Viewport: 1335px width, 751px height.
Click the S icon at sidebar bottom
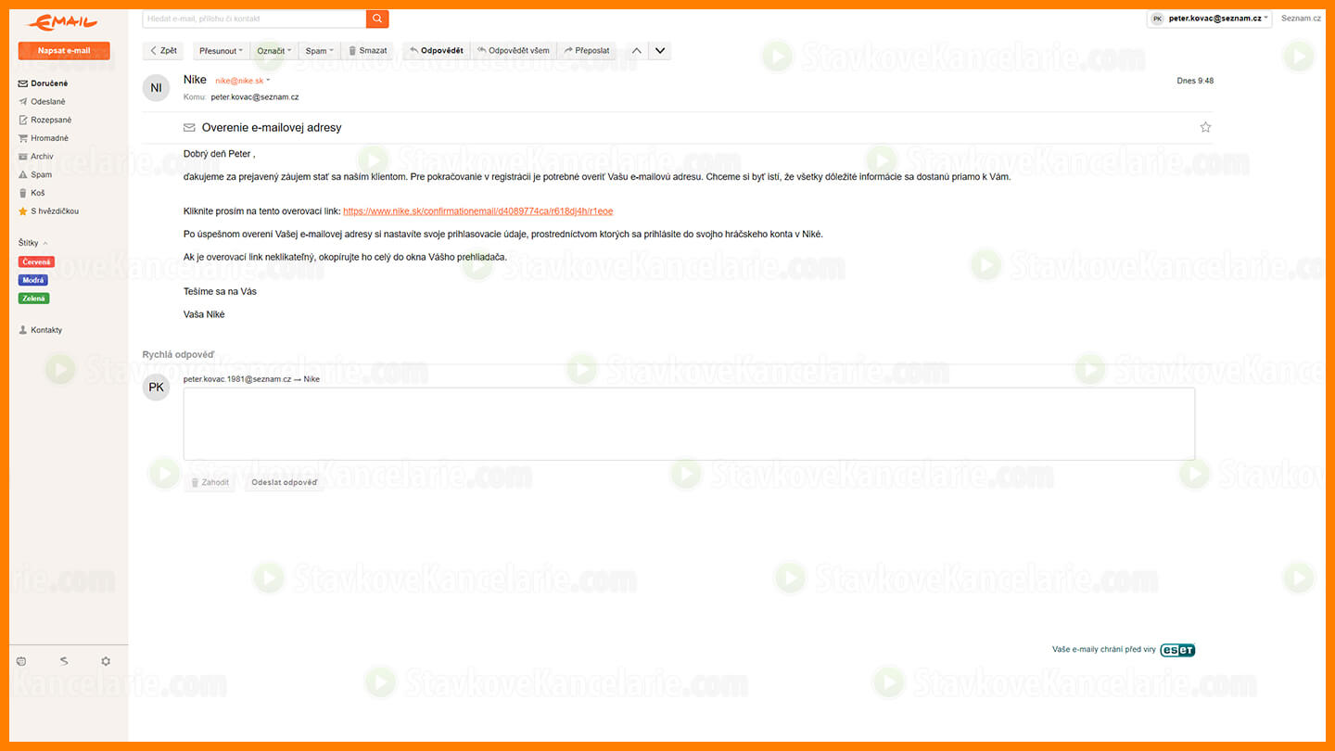click(x=64, y=661)
